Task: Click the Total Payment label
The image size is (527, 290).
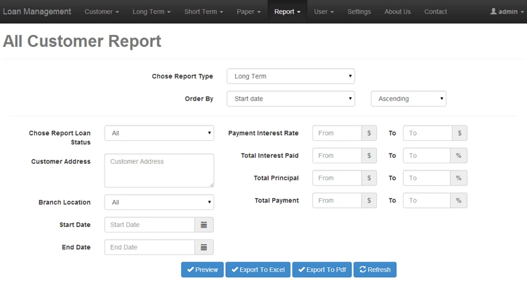Action: pos(277,201)
